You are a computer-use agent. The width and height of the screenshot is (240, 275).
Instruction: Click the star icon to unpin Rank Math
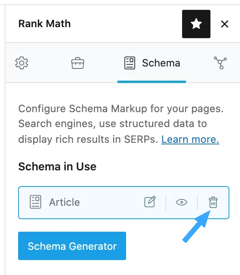tap(196, 24)
